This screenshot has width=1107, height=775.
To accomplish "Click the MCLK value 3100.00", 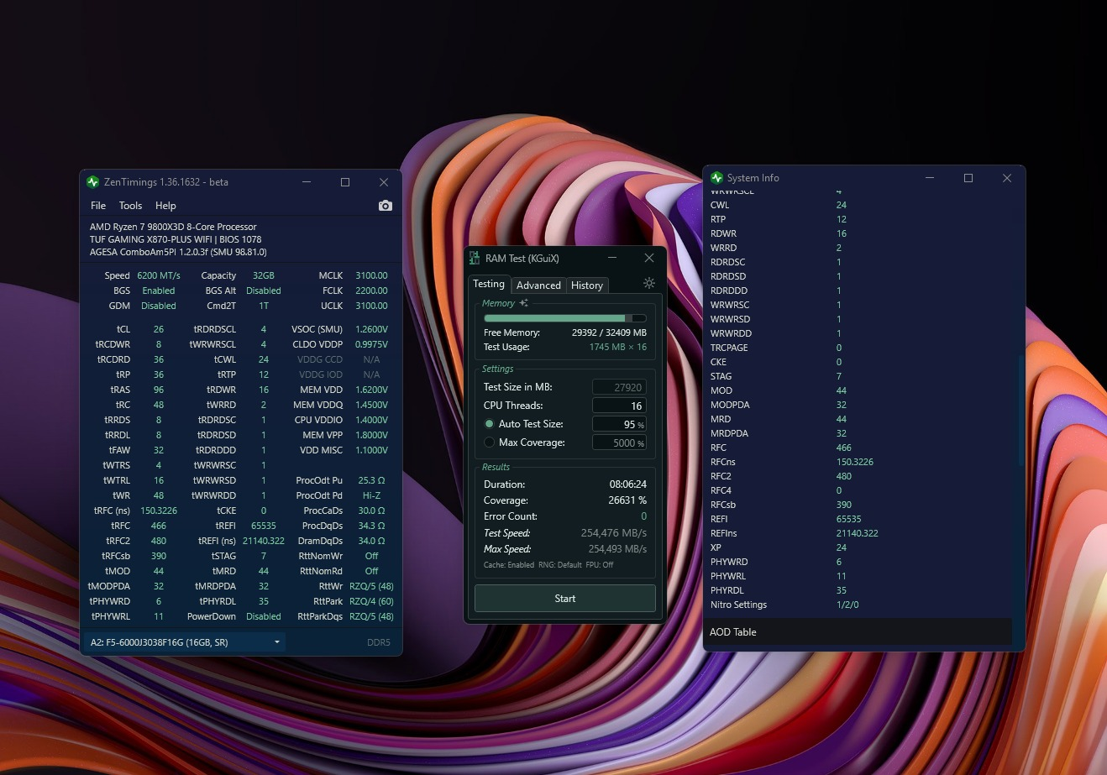I will point(371,275).
